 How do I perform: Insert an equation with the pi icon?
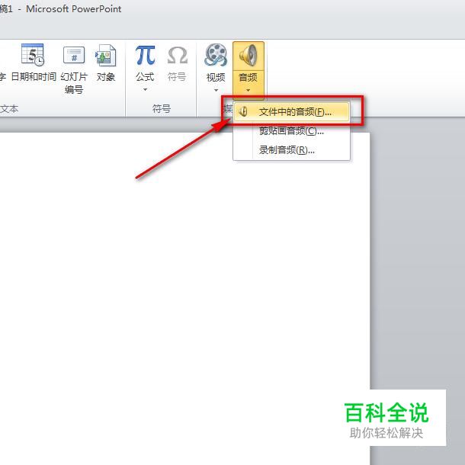pos(145,55)
